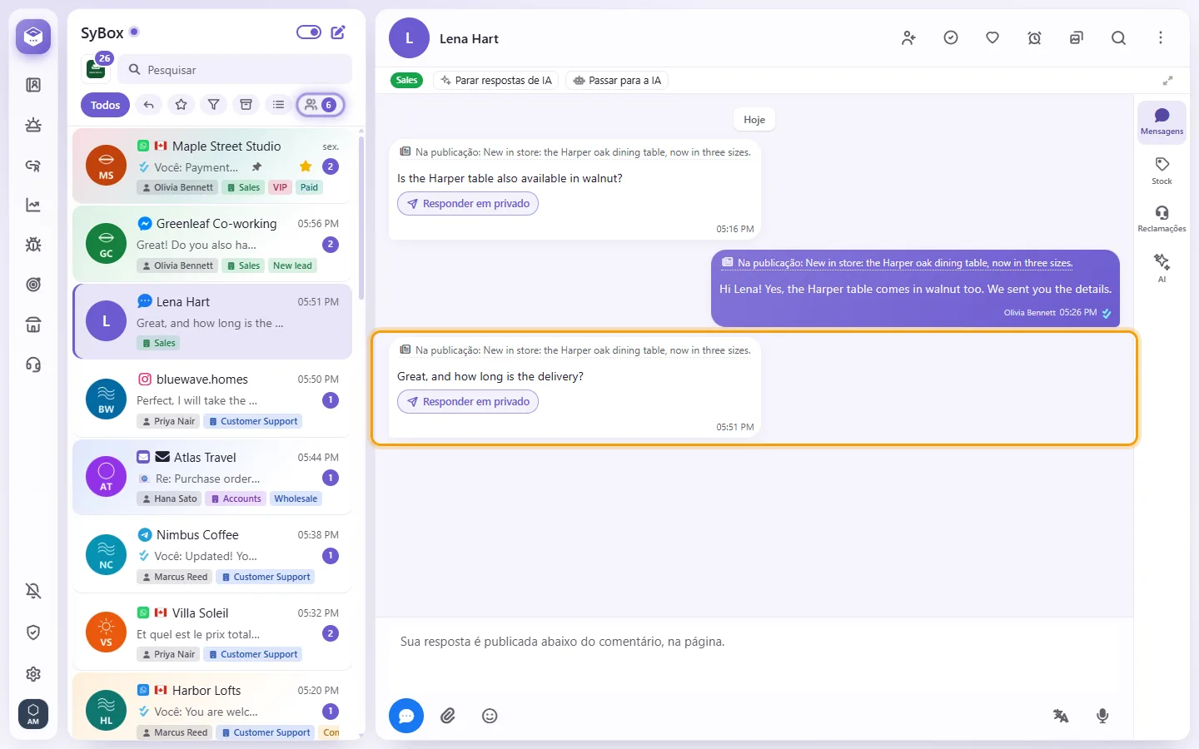Open bluewave.homes conversation

212,399
